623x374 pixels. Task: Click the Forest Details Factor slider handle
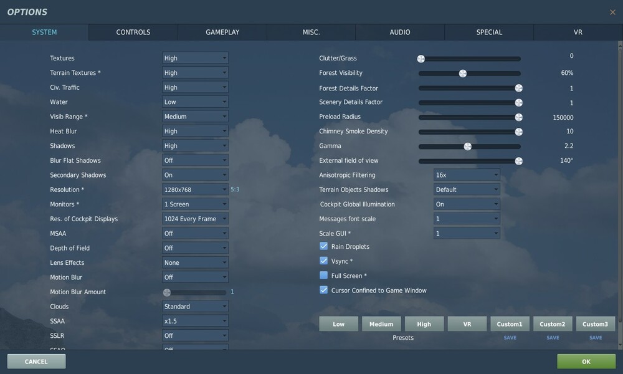518,89
